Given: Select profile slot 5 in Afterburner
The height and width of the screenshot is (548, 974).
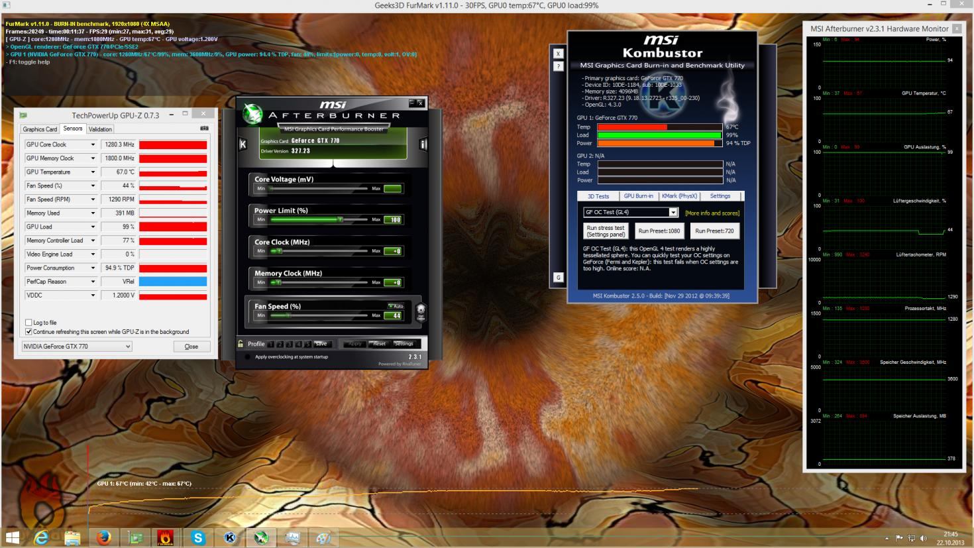Looking at the screenshot, I should point(307,344).
